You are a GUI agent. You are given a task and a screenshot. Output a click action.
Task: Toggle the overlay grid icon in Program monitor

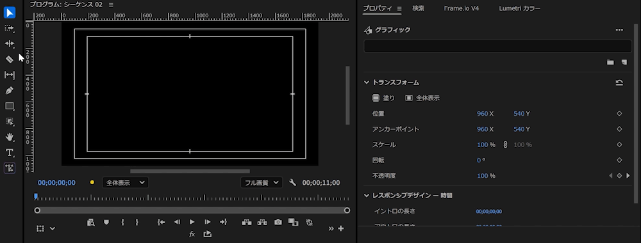(x=40, y=229)
